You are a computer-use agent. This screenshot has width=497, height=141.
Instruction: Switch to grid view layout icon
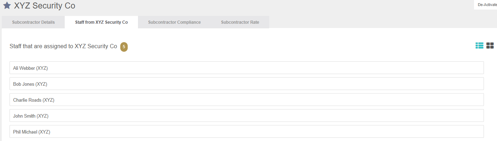tap(490, 46)
